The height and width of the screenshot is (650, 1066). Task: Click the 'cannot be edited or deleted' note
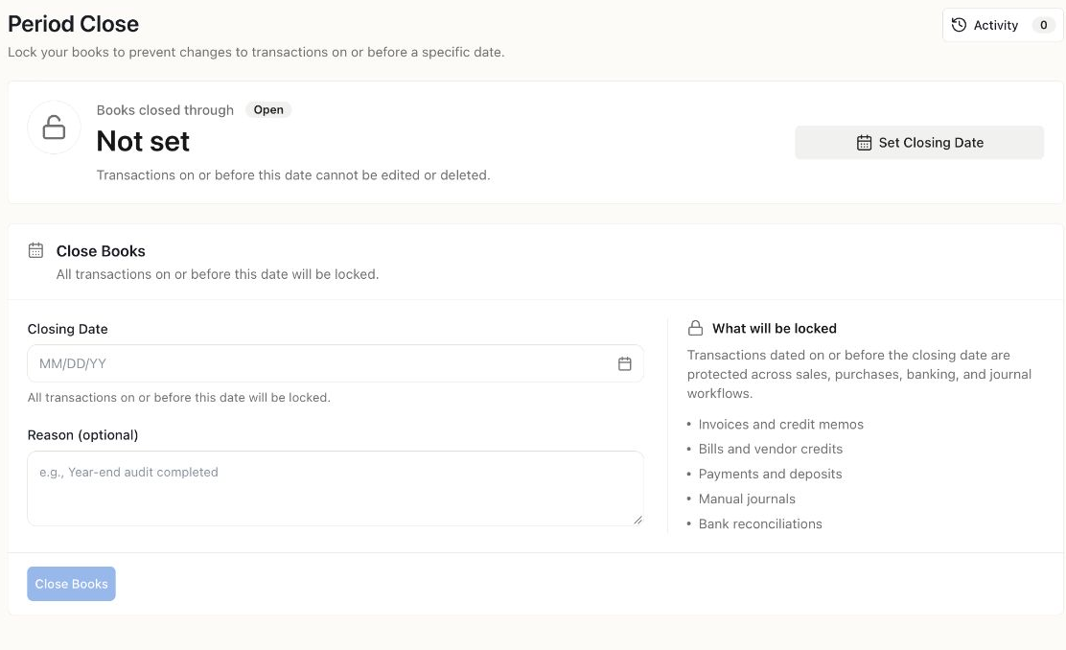(293, 175)
